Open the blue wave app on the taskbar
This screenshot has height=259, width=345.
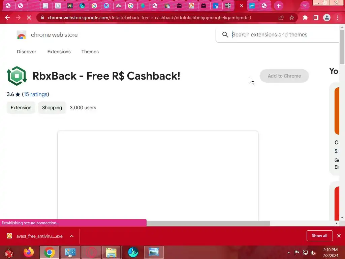[x=133, y=252]
